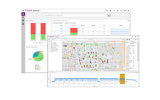Viewport: 160px width, 100px height.
Task: Open hamburger menu in FiberNode map window
Action: point(48,37)
